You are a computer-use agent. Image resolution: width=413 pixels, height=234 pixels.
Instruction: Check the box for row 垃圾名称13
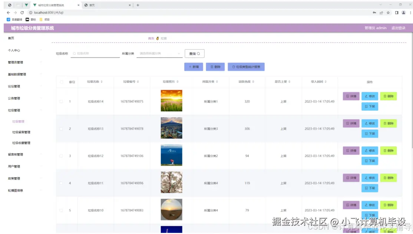(x=61, y=129)
